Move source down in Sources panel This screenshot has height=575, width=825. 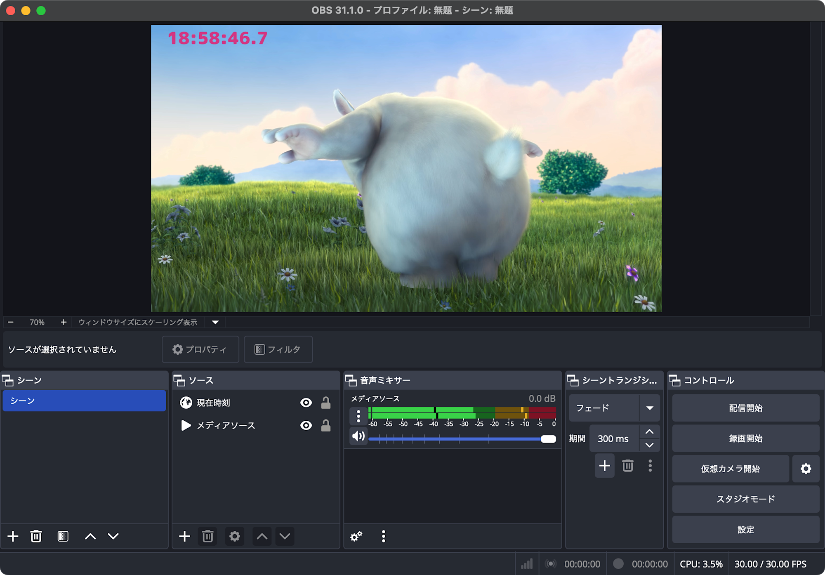click(x=285, y=536)
